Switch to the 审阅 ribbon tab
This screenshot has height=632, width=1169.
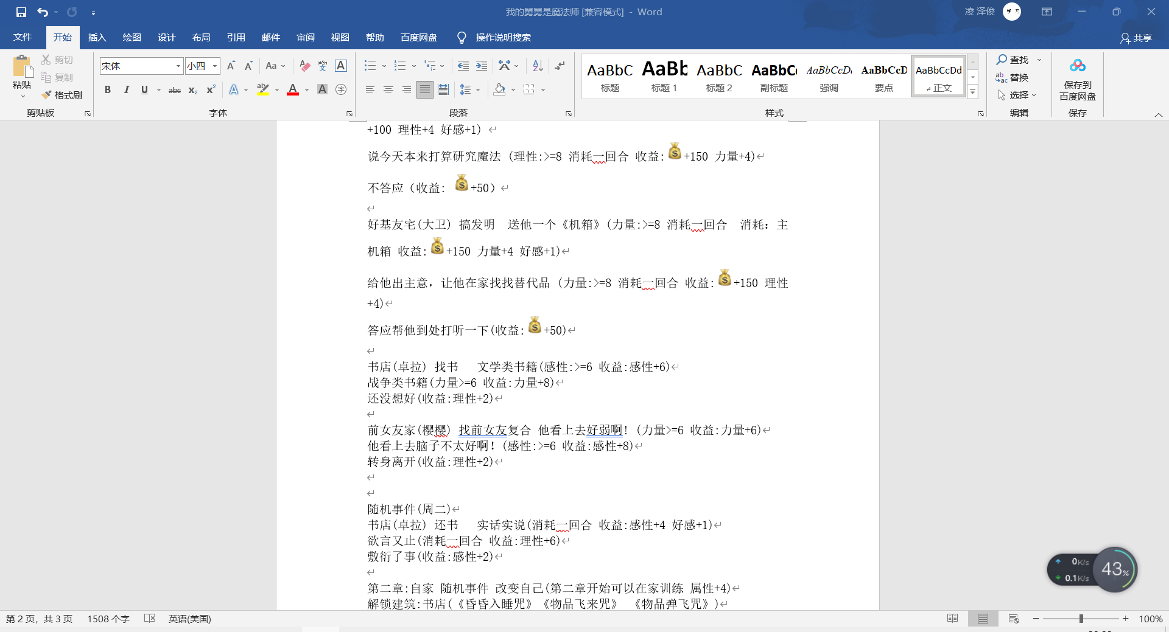pyautogui.click(x=306, y=38)
